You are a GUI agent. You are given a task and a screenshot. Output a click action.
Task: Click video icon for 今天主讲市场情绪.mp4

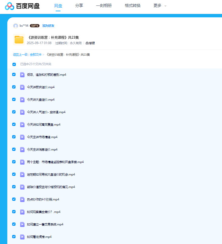tap(22, 137)
